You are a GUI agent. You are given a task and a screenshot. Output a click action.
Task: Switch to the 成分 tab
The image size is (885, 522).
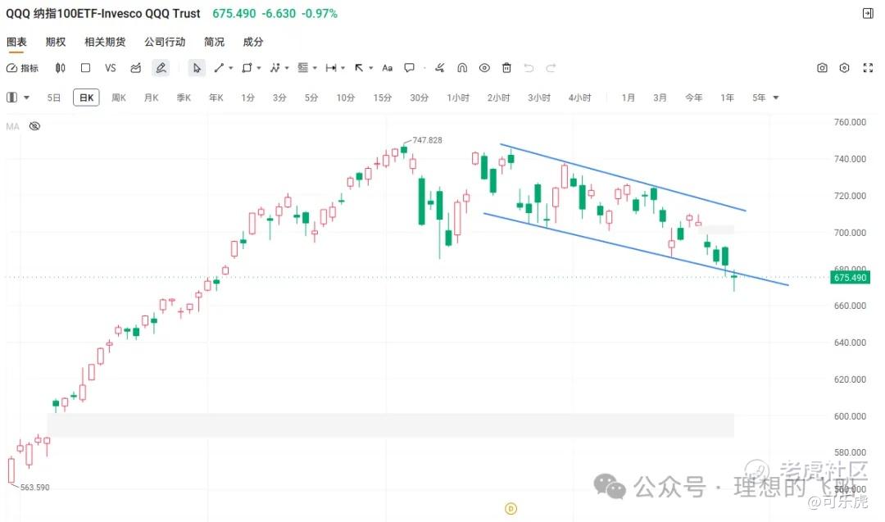tap(253, 42)
